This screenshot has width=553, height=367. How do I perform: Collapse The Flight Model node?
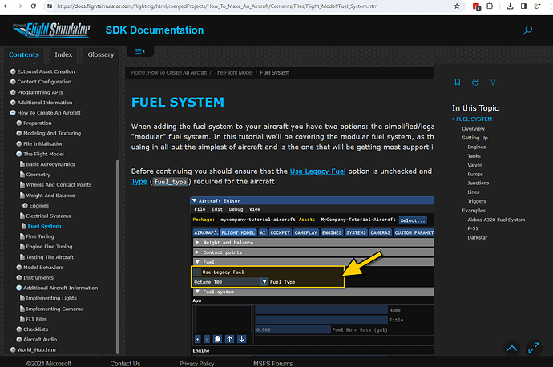(19, 154)
